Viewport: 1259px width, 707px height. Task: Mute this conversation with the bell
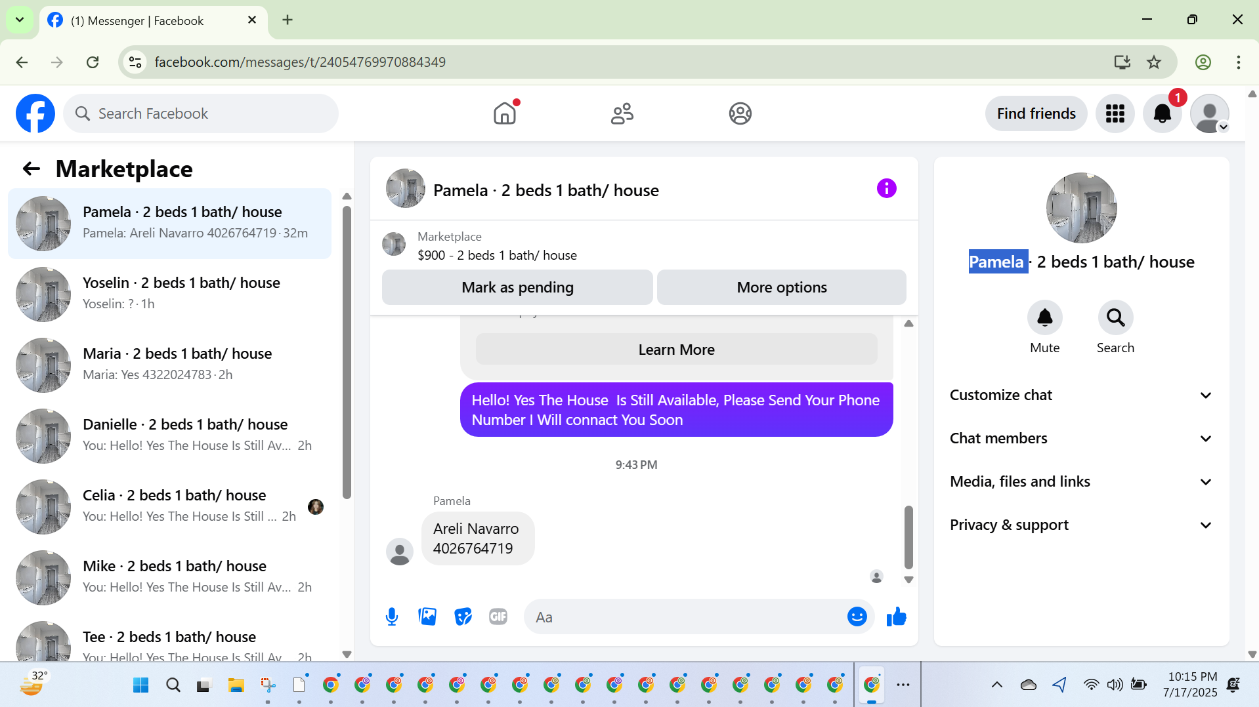point(1044,317)
